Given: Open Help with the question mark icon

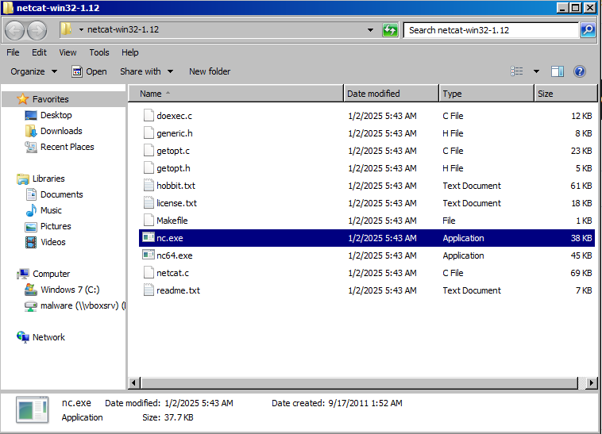Looking at the screenshot, I should [579, 71].
